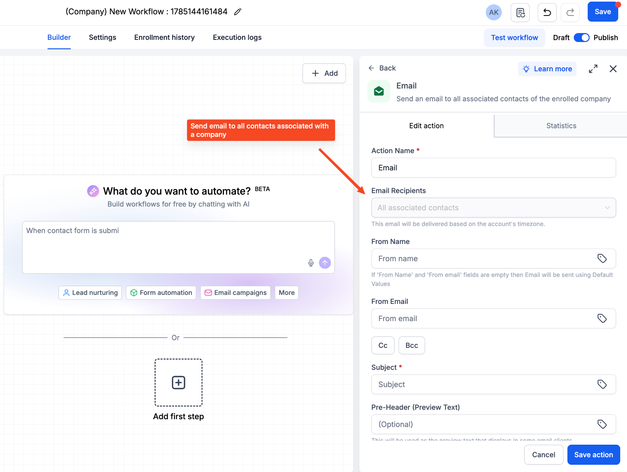Select the Edit action tab
Viewport: 627px width, 472px height.
pyautogui.click(x=426, y=126)
